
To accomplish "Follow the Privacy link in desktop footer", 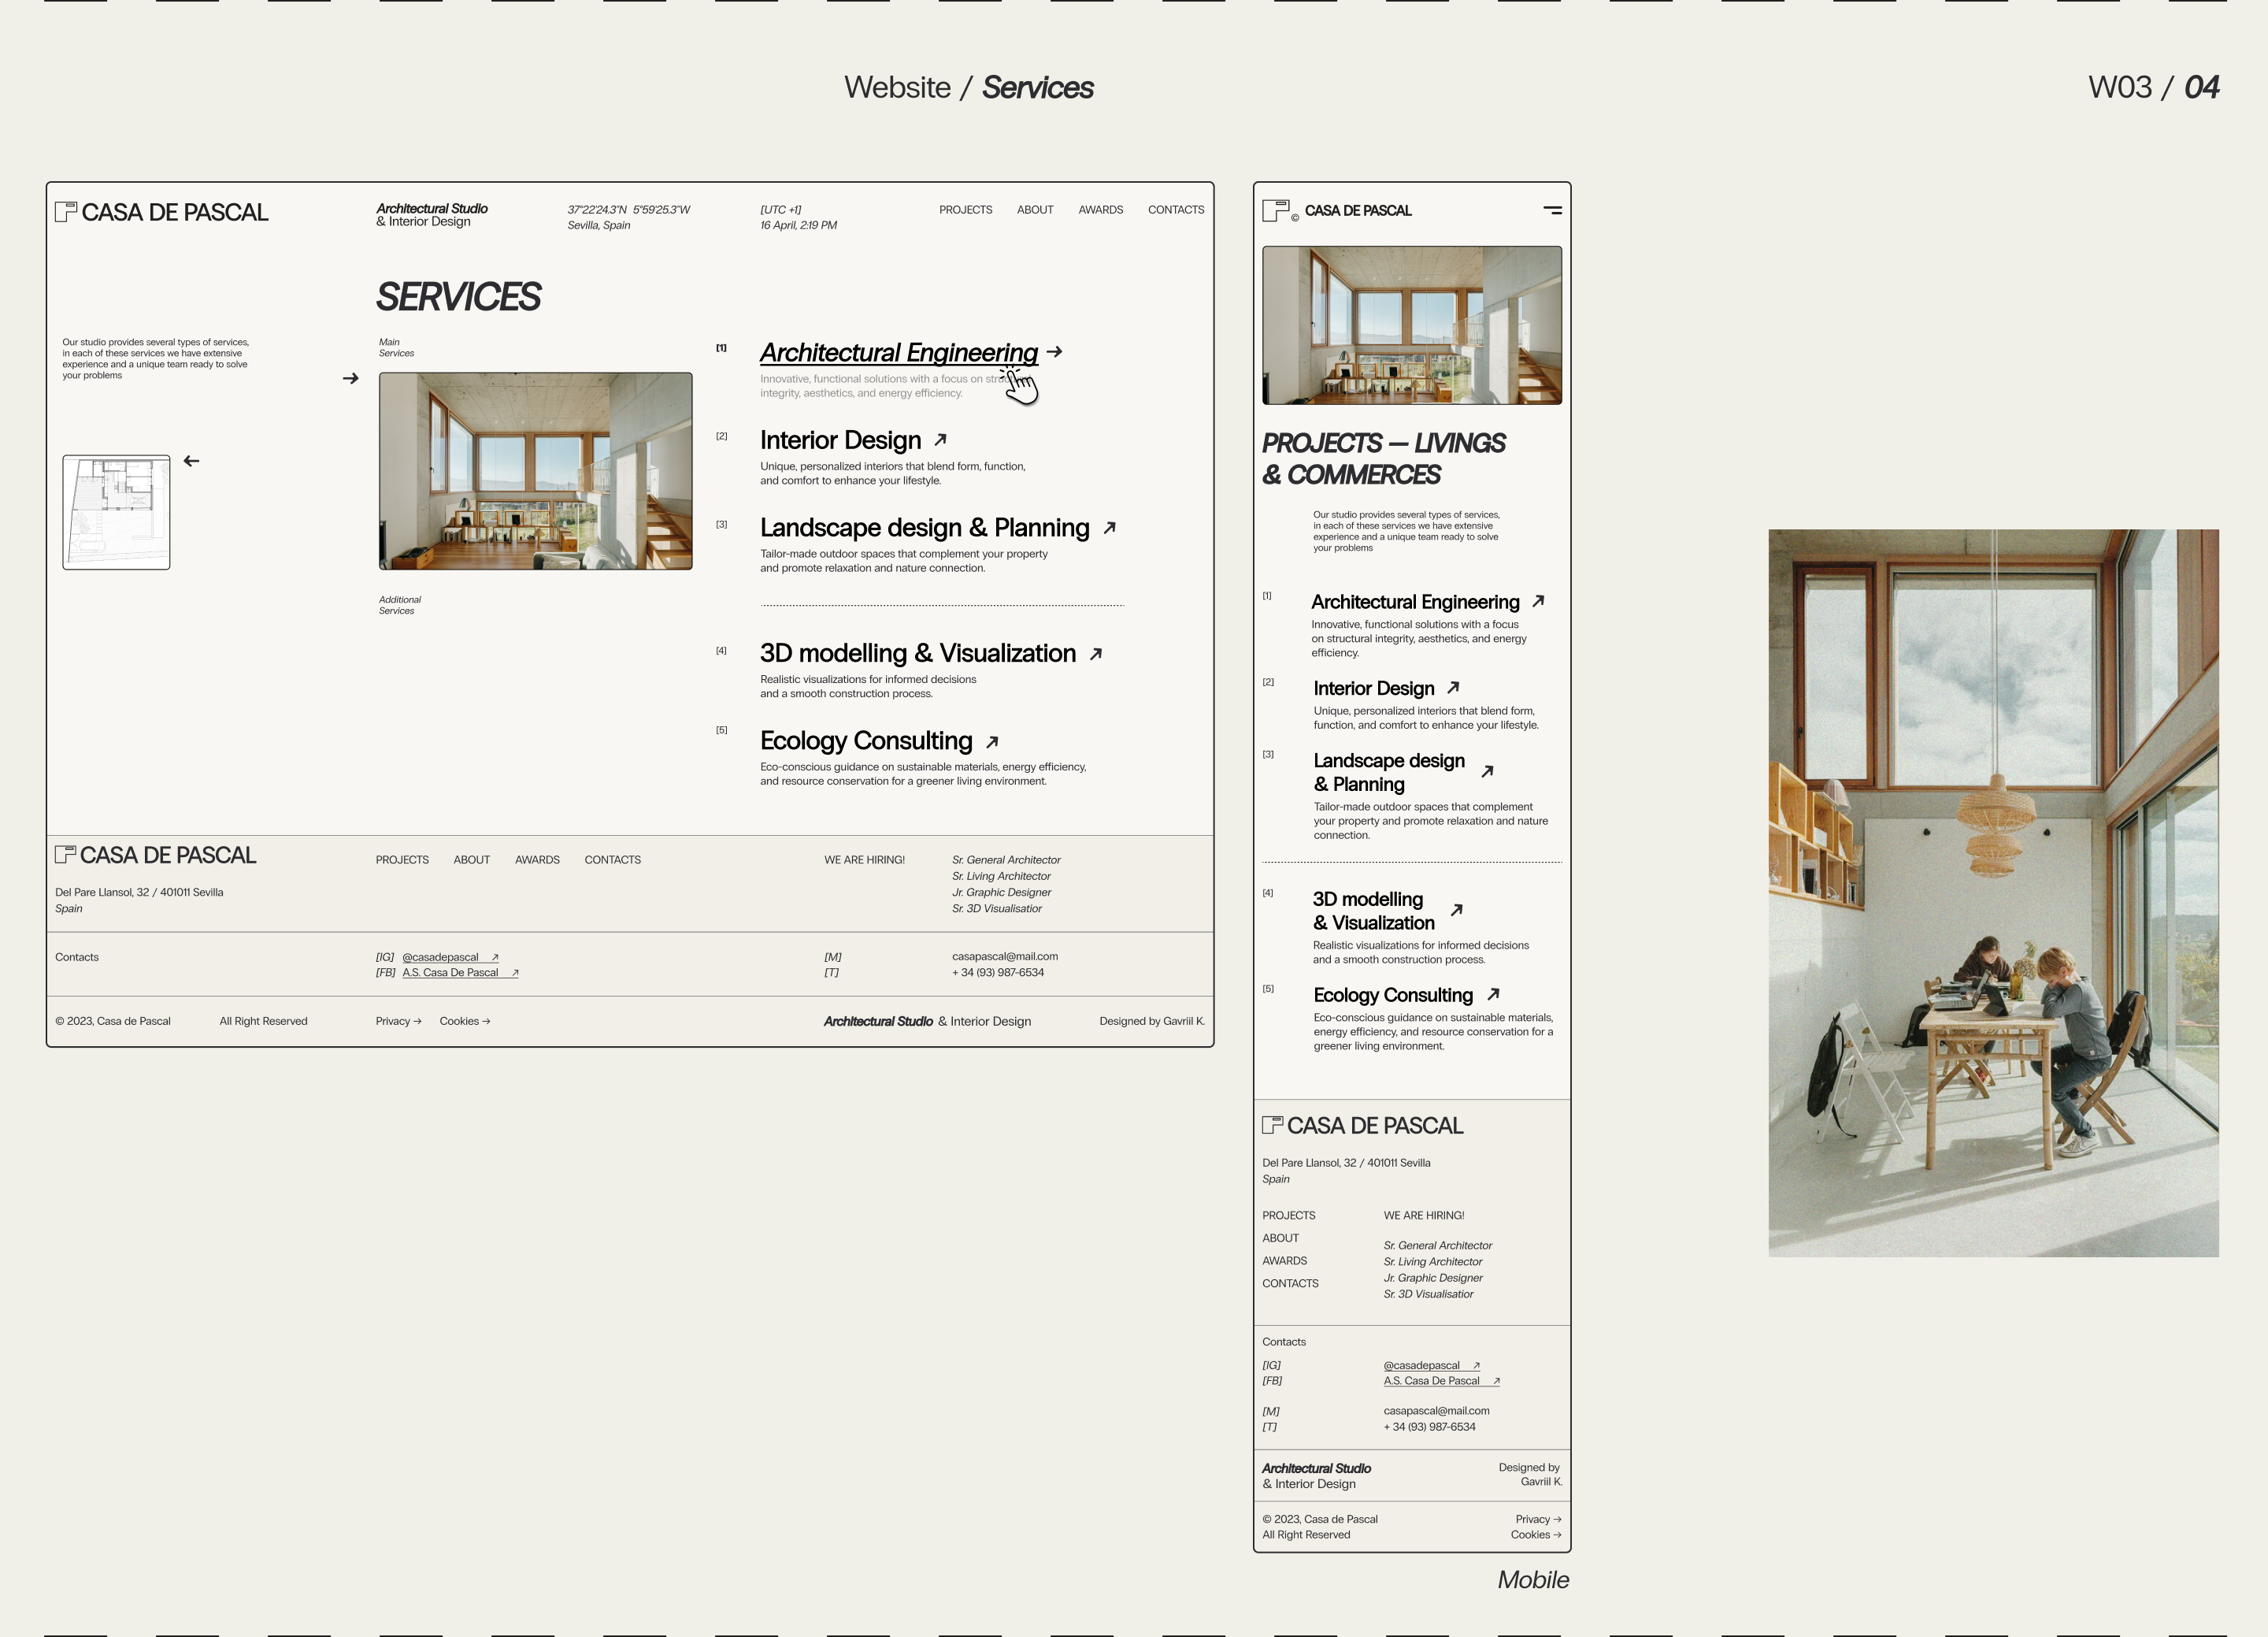I will (398, 1022).
